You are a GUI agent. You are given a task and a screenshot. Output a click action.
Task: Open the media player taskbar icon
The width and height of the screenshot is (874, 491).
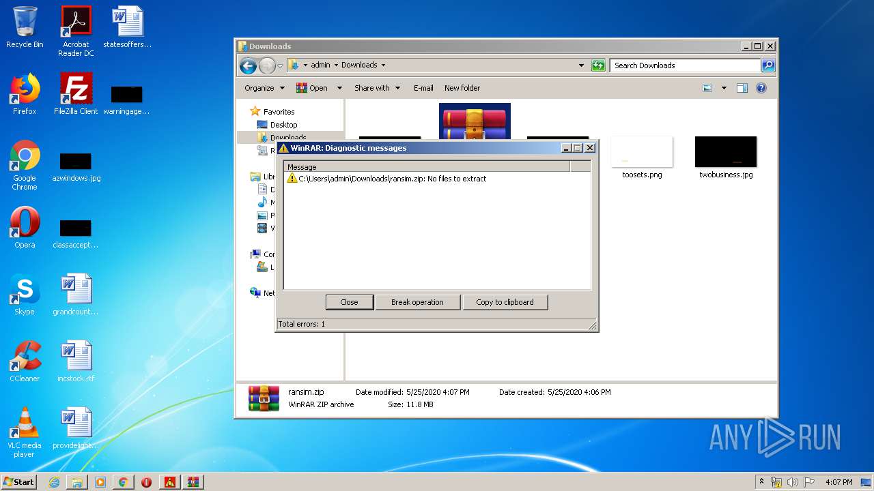100,482
